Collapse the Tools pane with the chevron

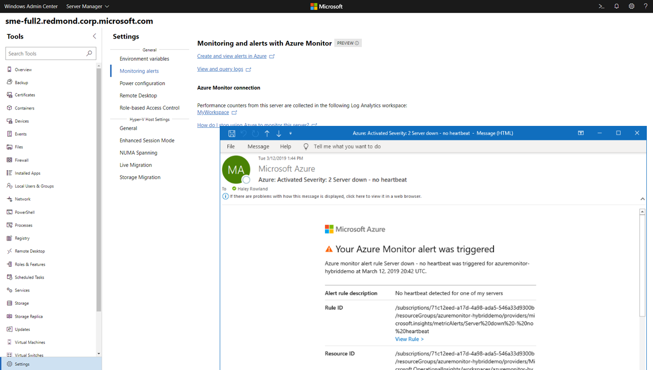94,36
